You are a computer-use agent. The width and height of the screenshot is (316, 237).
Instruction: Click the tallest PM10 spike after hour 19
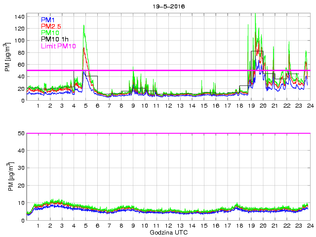click(255, 15)
